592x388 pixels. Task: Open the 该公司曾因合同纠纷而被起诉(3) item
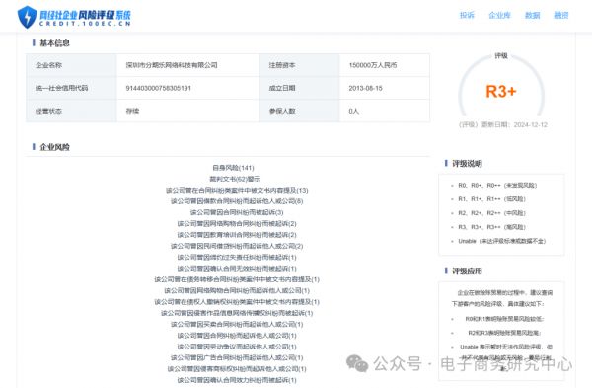coord(237,212)
